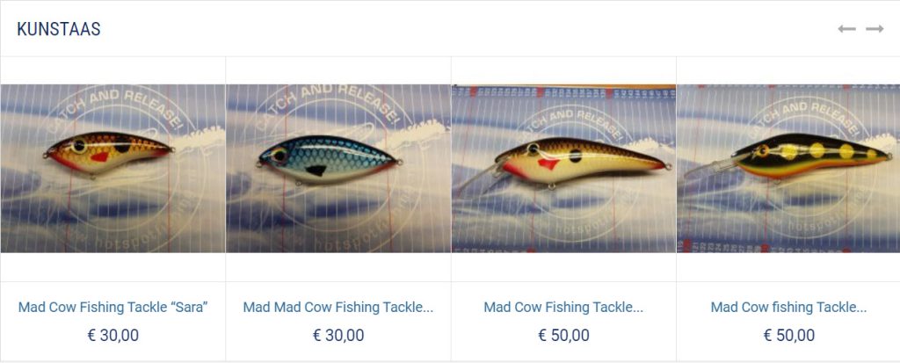Click the KUNSTAAS section heading
The height and width of the screenshot is (363, 900).
point(59,29)
